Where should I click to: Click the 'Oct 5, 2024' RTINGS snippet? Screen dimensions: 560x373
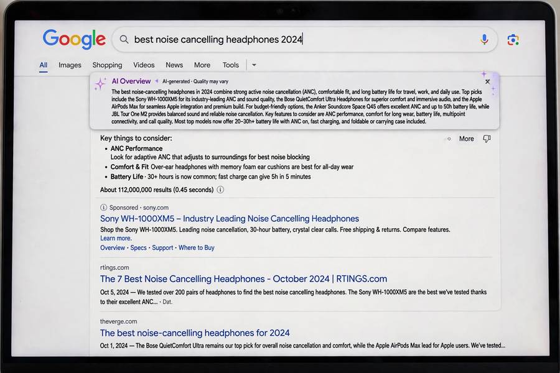click(293, 297)
